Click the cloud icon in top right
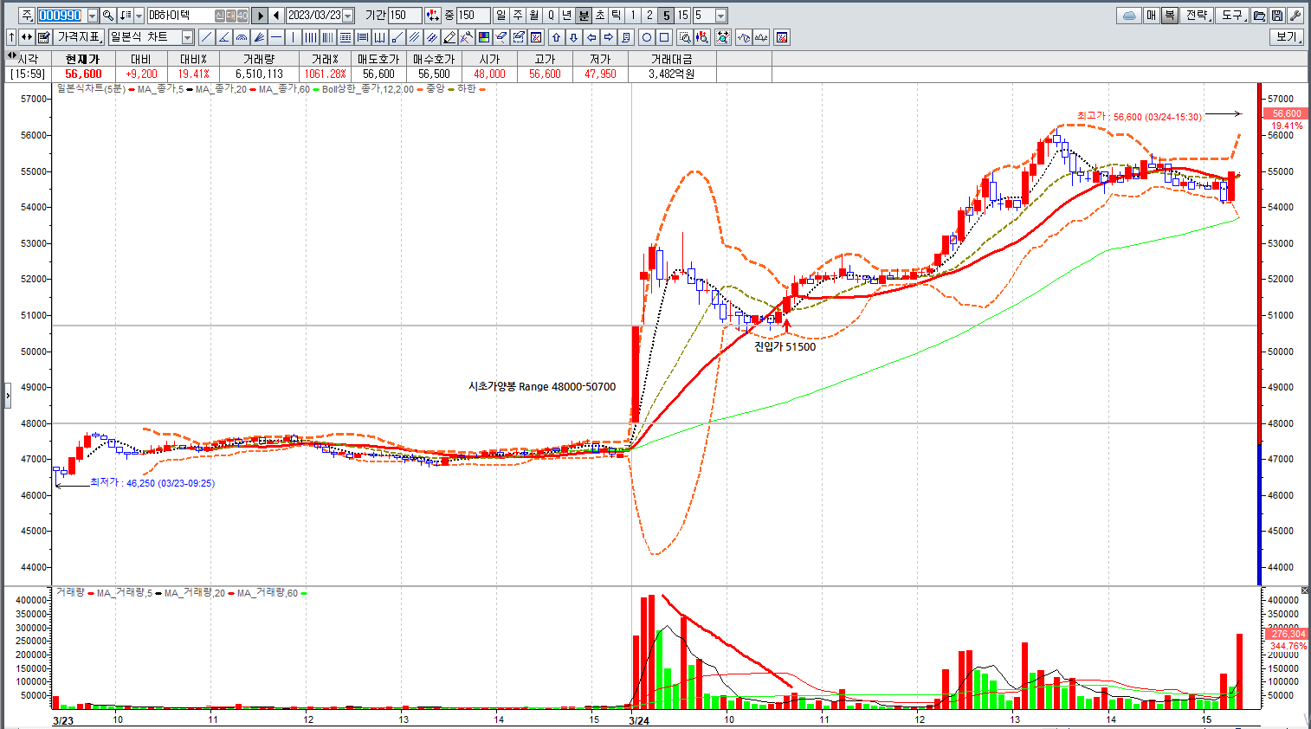The image size is (1311, 729). [1128, 16]
